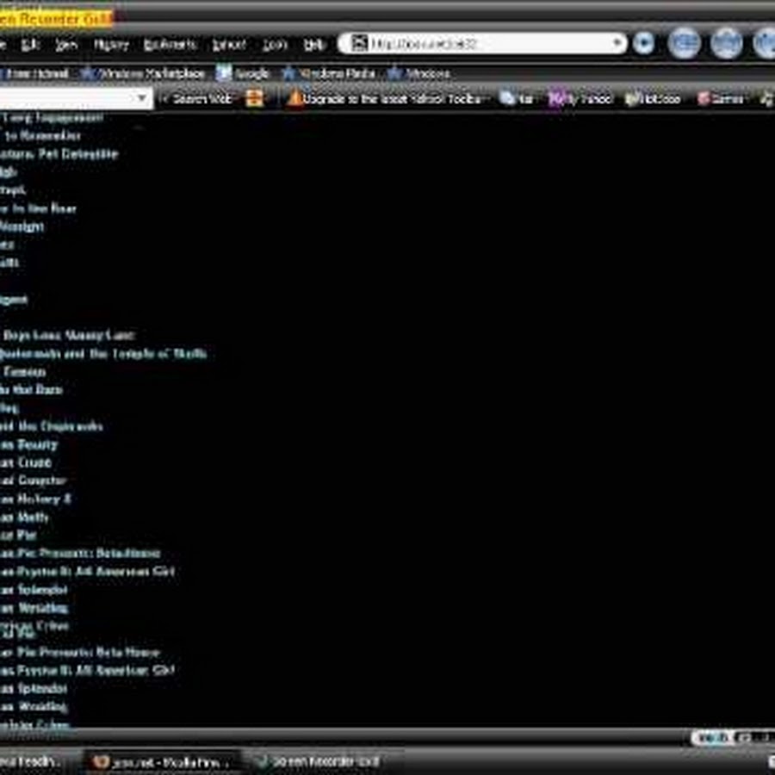The height and width of the screenshot is (775, 775).
Task: Open the Yahoo Mail toolbar button
Action: (x=518, y=99)
